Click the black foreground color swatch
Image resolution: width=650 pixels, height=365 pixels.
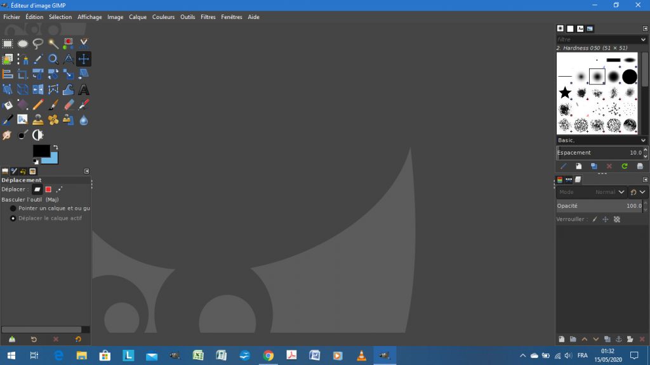click(x=40, y=152)
